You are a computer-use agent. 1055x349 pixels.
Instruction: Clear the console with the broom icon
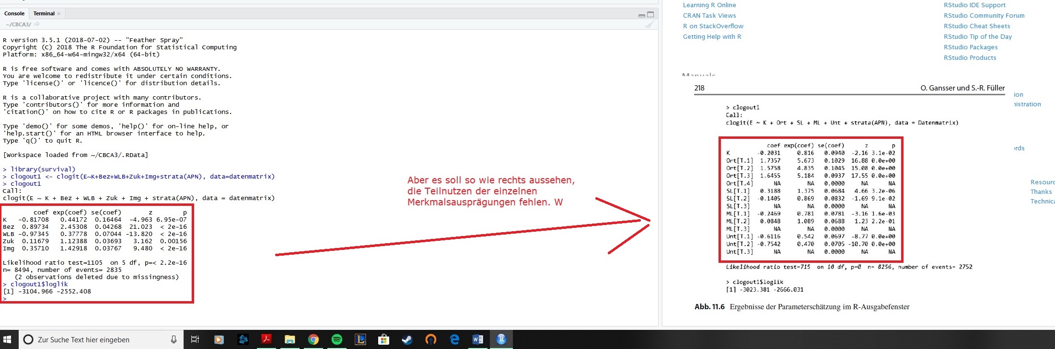649,24
